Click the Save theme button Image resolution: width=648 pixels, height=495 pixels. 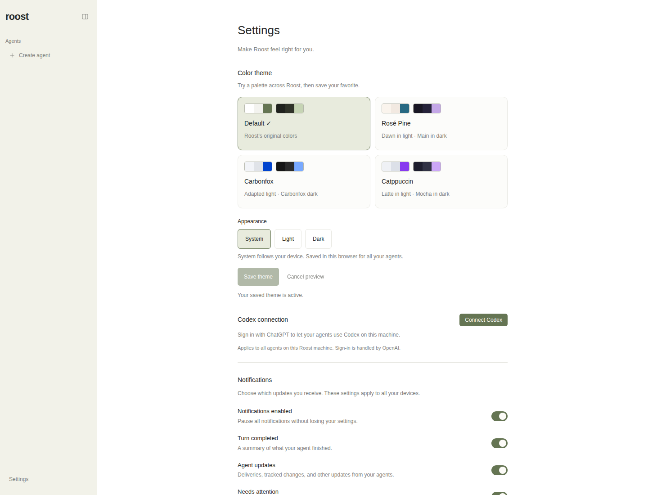tap(258, 277)
